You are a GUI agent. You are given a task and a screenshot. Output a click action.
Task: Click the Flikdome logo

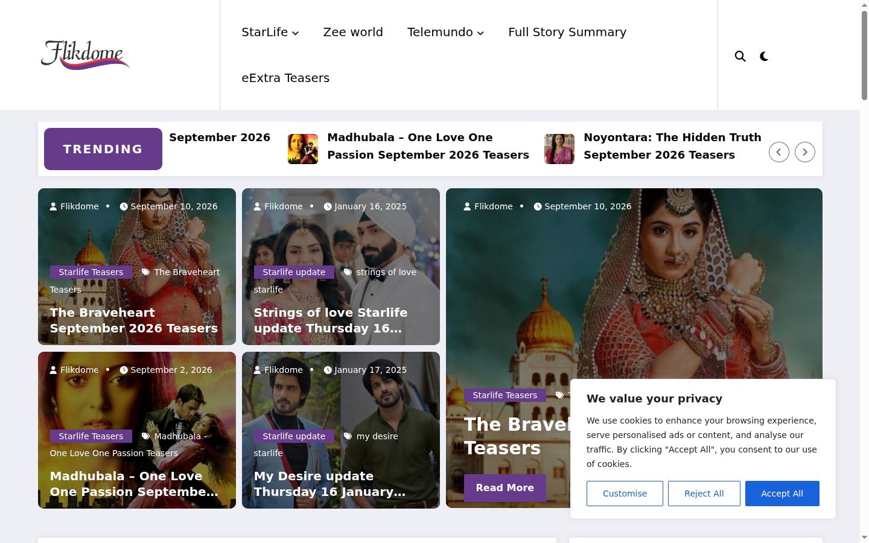(85, 55)
